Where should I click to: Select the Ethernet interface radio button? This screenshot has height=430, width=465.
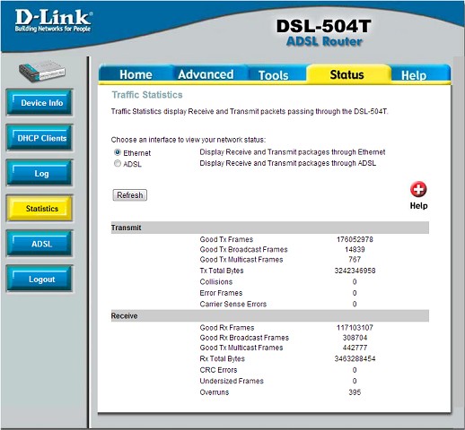coord(118,152)
